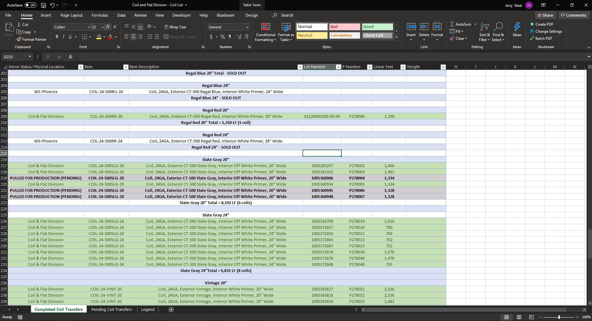The height and width of the screenshot is (321, 592).
Task: Click Create PDF in Bluebeam group
Action: [542, 24]
